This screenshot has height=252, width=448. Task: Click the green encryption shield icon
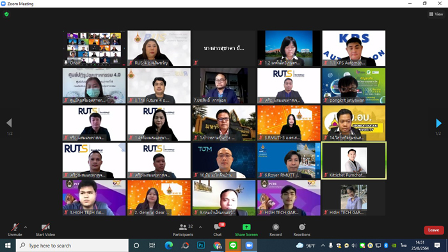(6, 14)
